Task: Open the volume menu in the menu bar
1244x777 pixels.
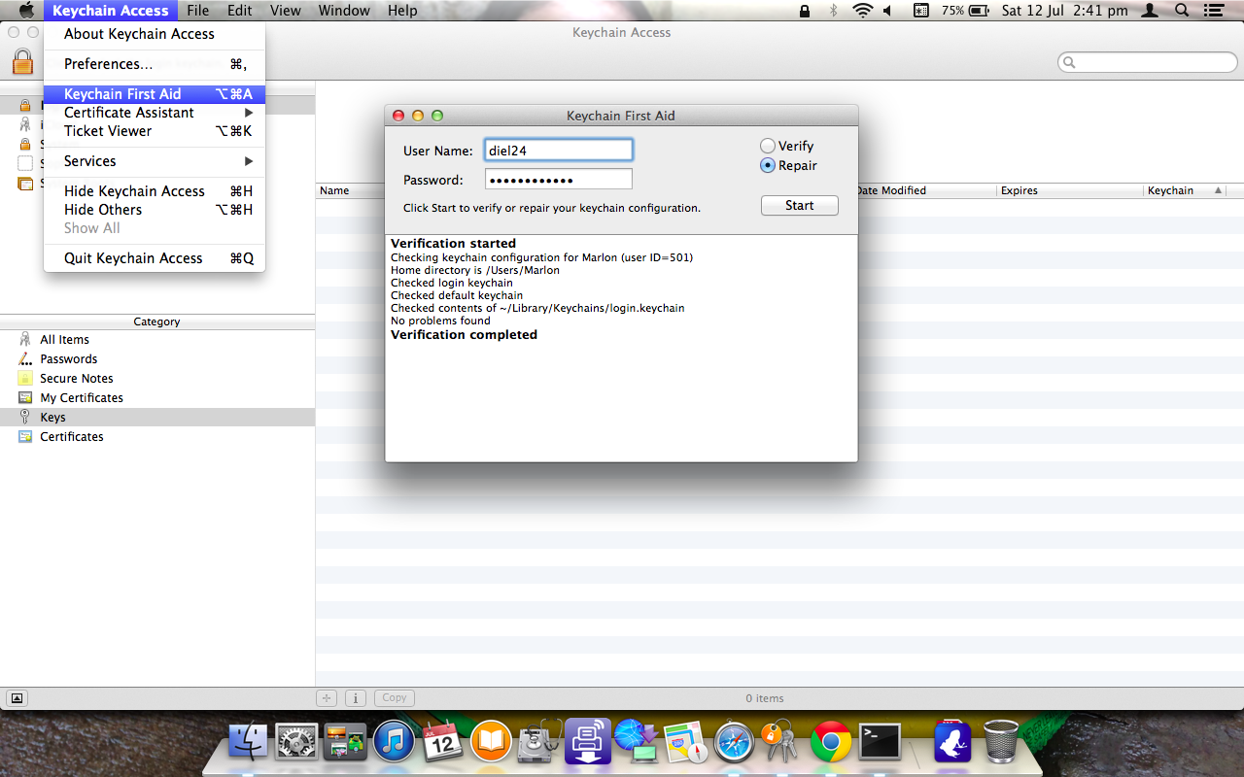Action: (x=887, y=11)
